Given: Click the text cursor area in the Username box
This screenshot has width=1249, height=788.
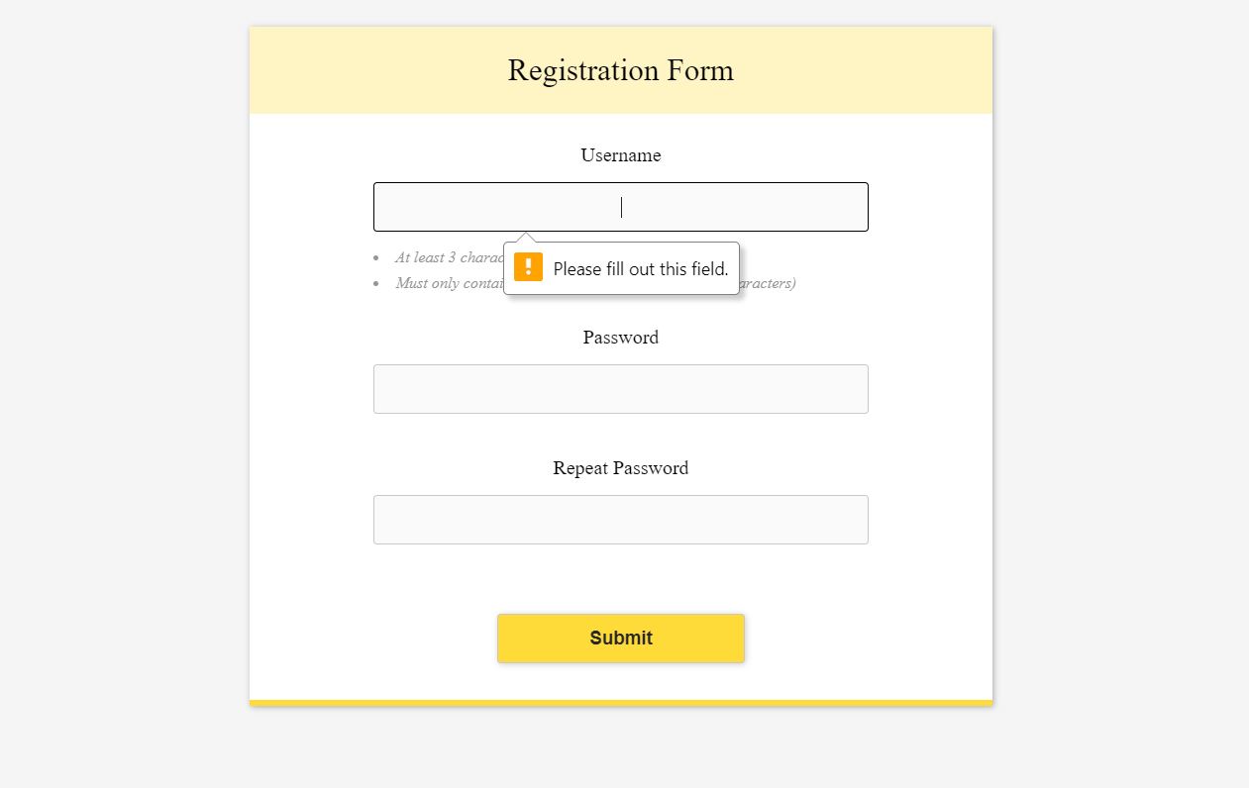Looking at the screenshot, I should tap(622, 207).
